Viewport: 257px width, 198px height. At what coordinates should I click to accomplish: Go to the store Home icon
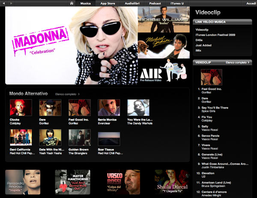pos(72,3)
